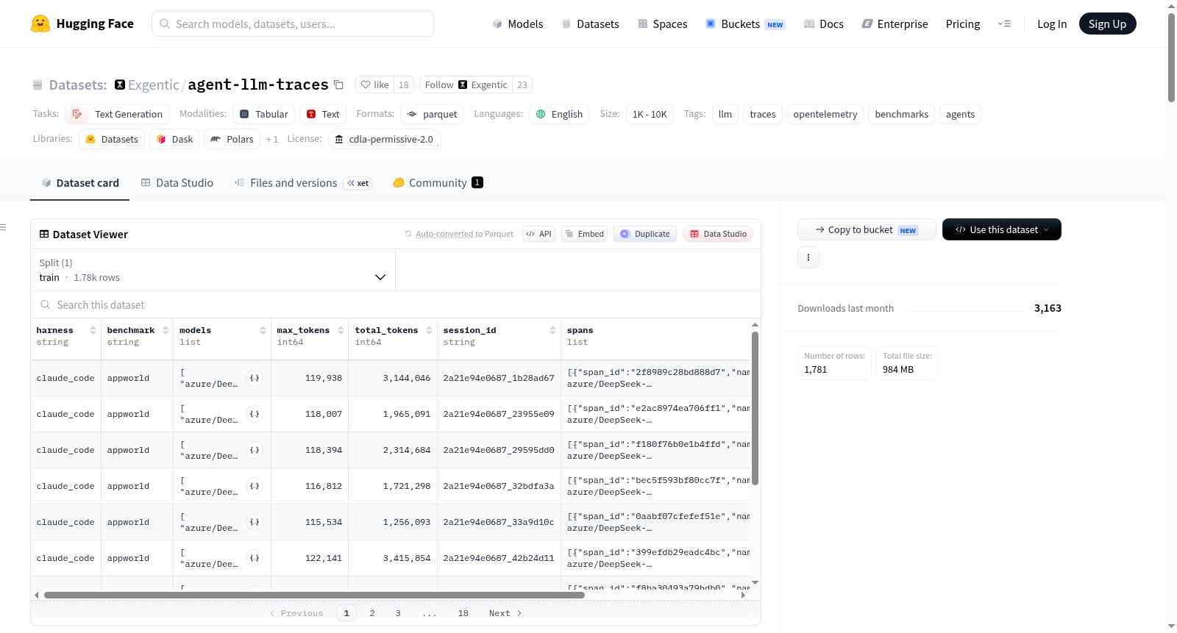This screenshot has height=633, width=1177.
Task: Click the English language tag
Action: click(559, 114)
